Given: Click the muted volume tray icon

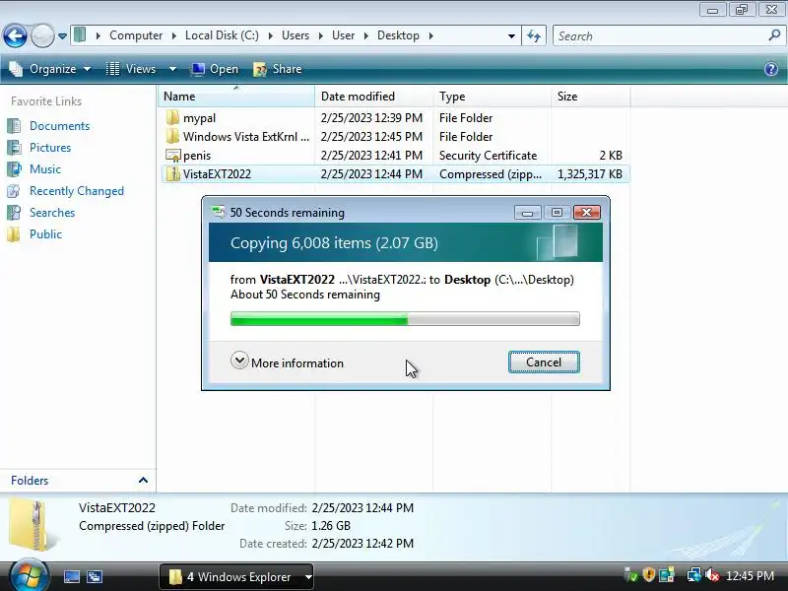Looking at the screenshot, I should pyautogui.click(x=712, y=575).
